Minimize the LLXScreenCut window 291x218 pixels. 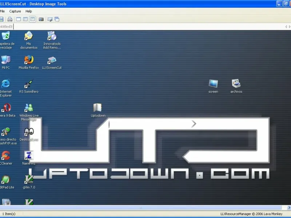tap(279, 4)
